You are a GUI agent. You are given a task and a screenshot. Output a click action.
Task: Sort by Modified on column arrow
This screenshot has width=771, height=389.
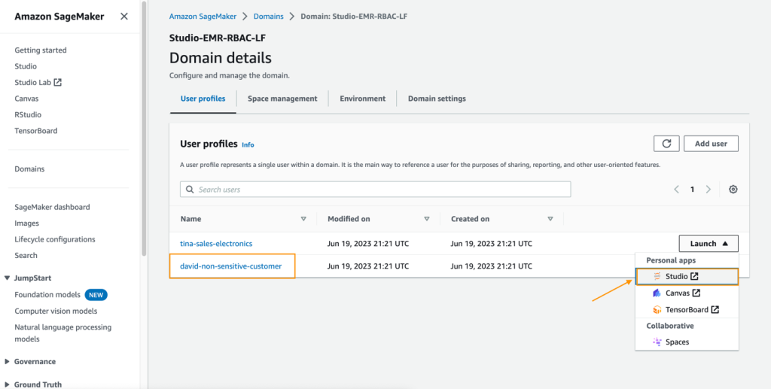(427, 219)
